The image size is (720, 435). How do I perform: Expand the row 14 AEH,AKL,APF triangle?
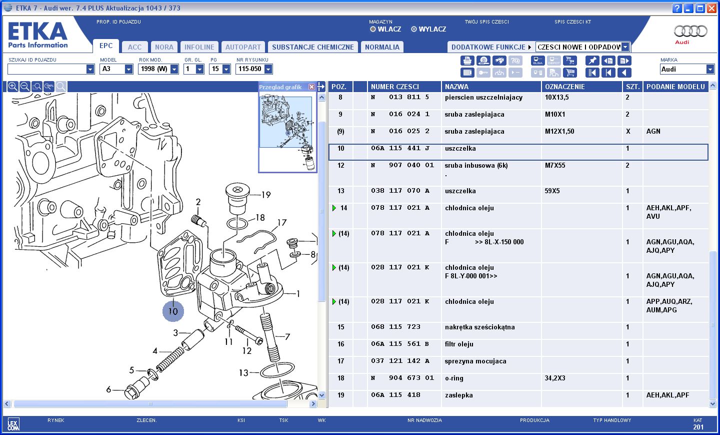(334, 208)
